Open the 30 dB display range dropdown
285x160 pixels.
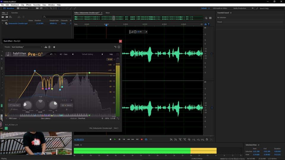click(110, 60)
